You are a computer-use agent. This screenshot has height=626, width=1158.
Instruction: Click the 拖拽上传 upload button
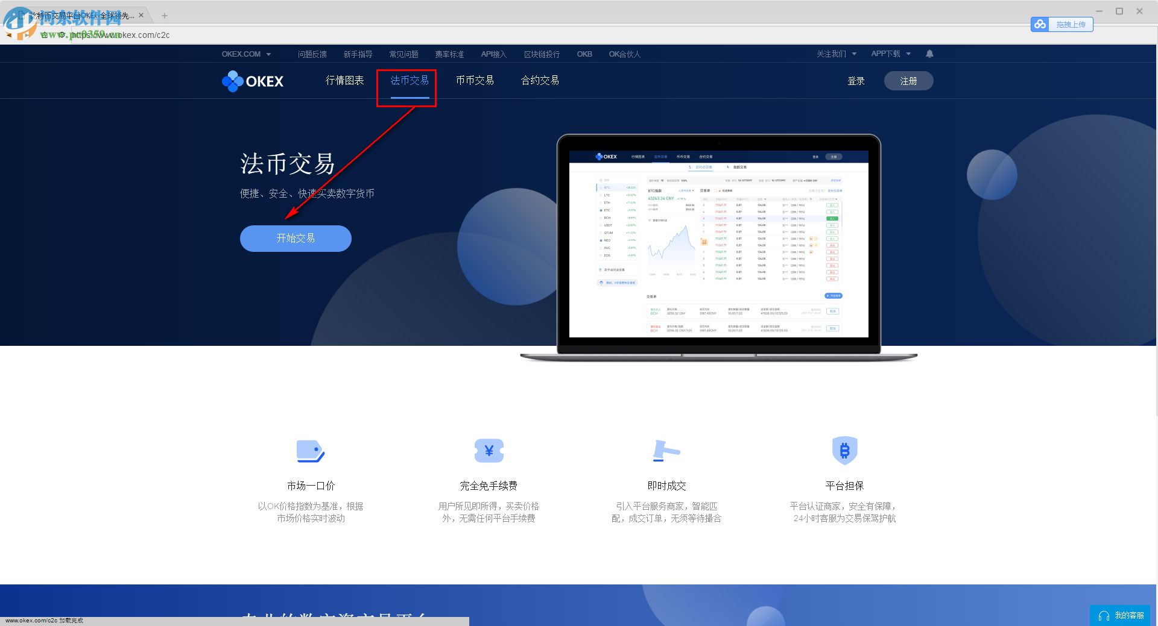coord(1061,24)
